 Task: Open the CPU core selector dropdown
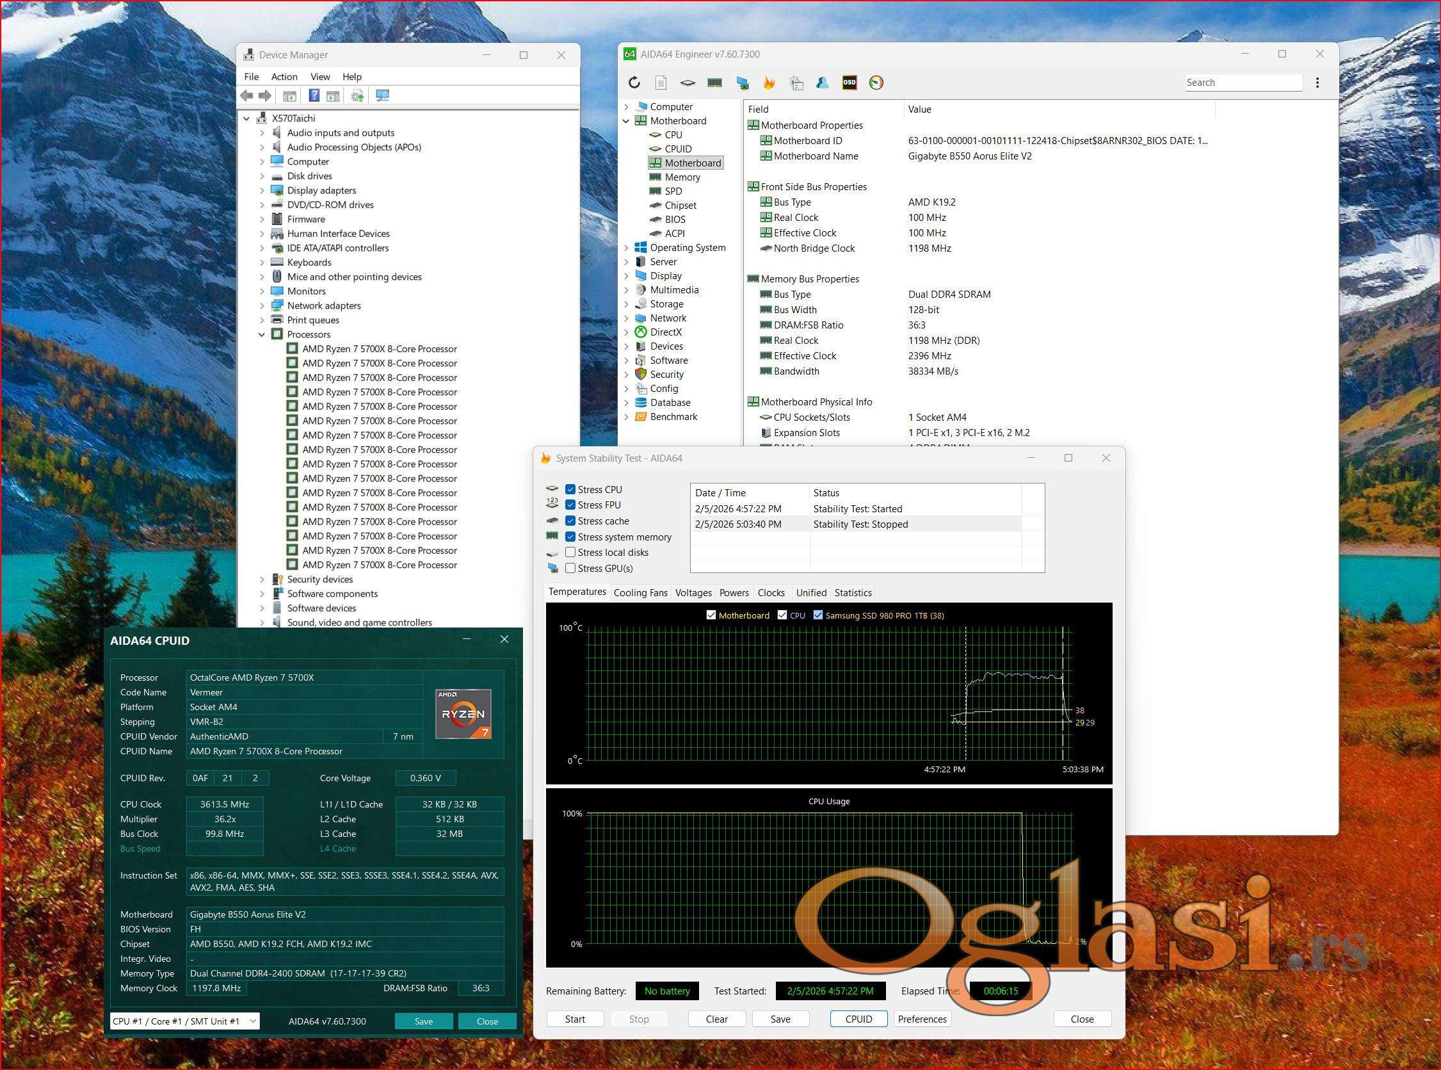pos(253,1021)
